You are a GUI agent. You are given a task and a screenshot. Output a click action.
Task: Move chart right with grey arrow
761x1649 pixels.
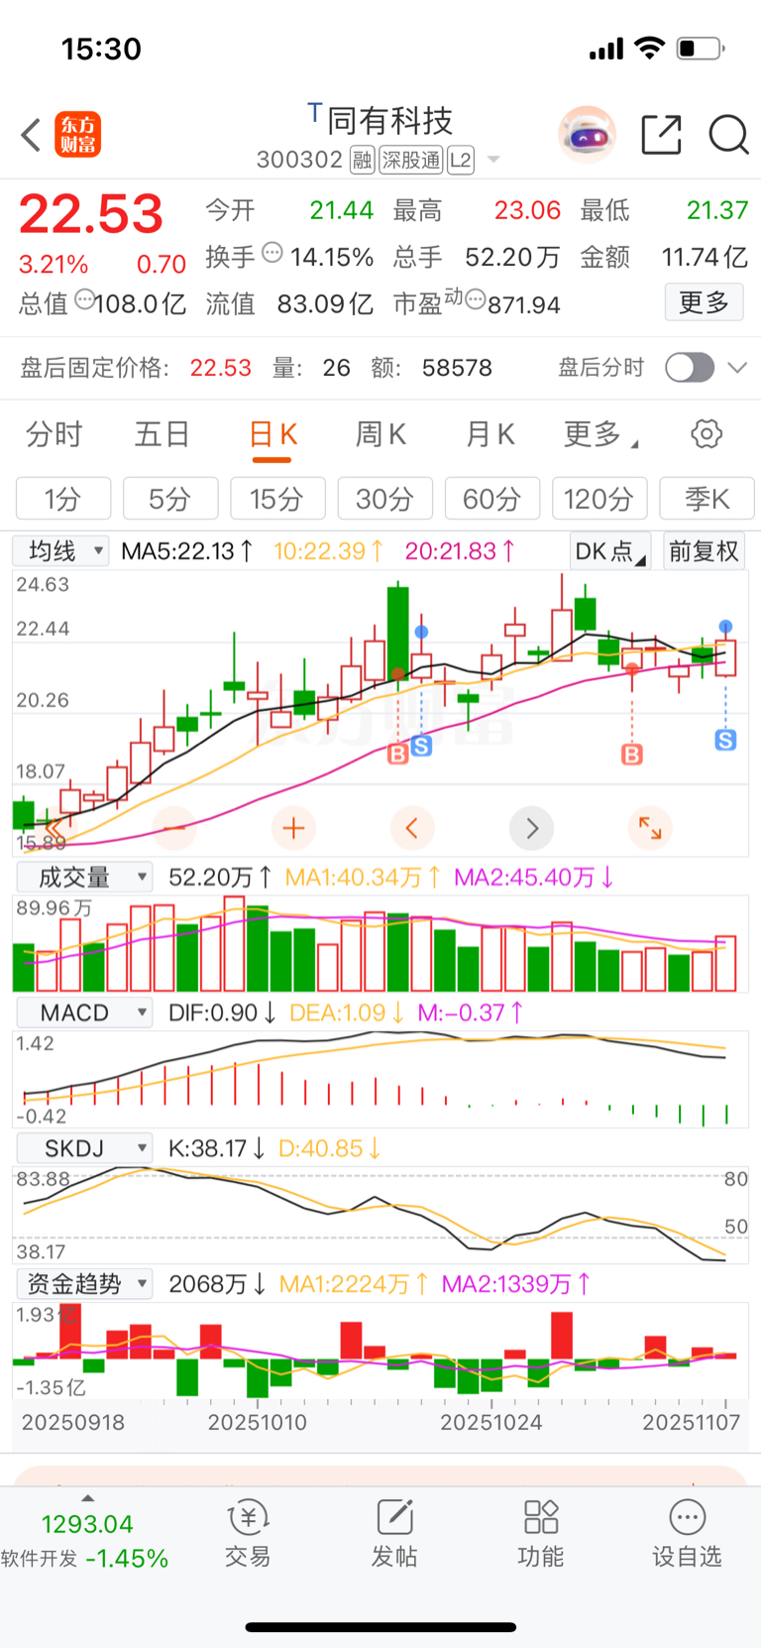point(532,827)
